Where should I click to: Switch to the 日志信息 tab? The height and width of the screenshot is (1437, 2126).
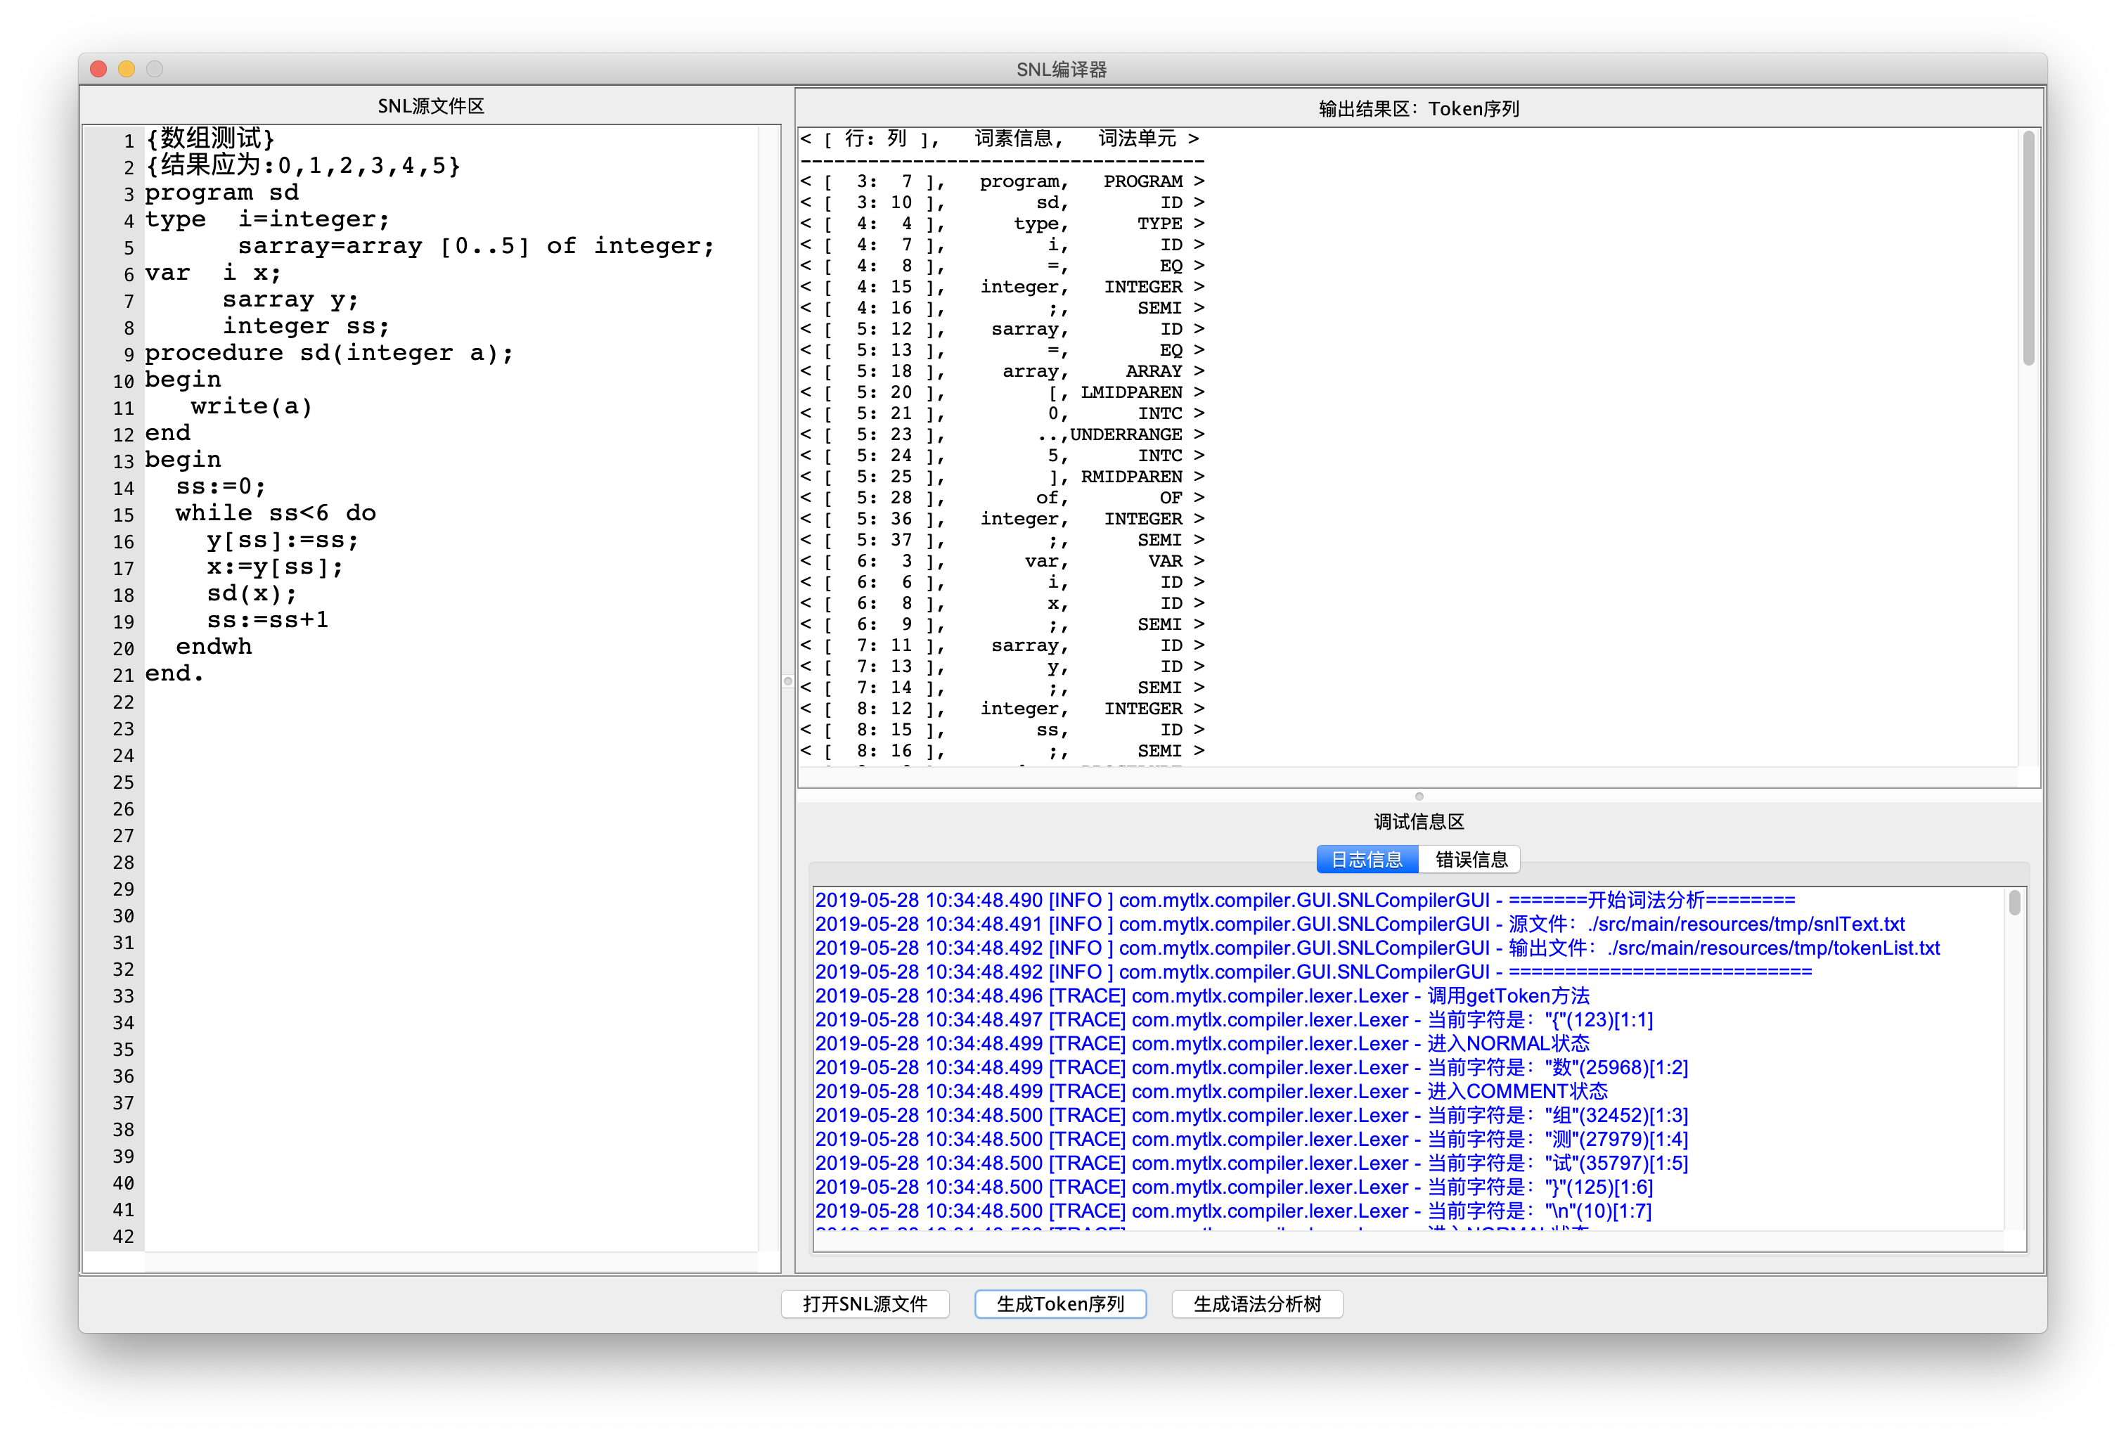coord(1367,859)
